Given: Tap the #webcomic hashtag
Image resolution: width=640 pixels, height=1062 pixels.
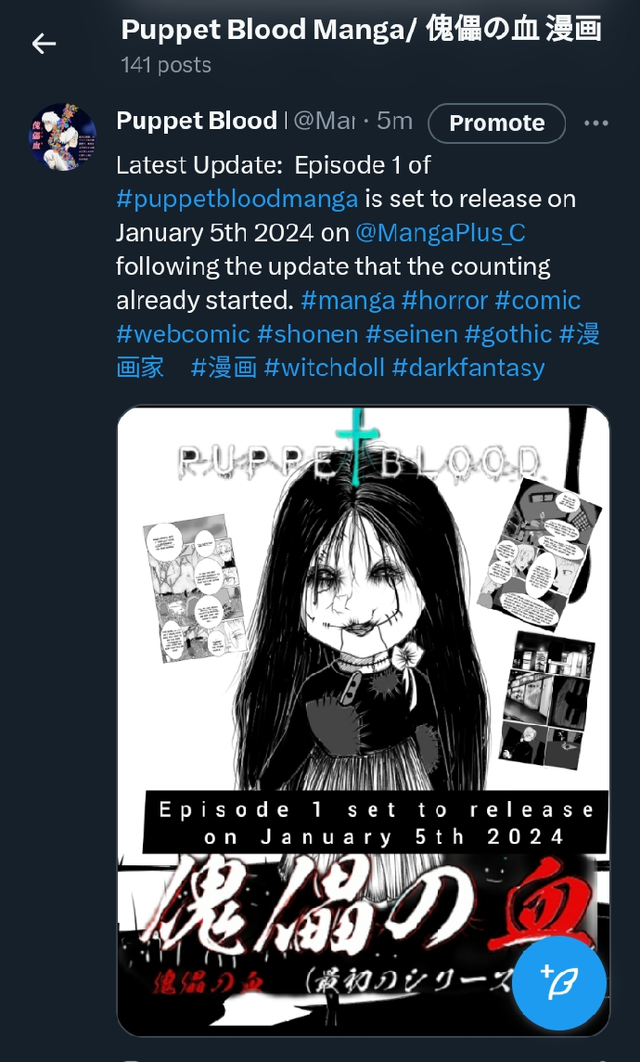Looking at the screenshot, I should pos(184,334).
